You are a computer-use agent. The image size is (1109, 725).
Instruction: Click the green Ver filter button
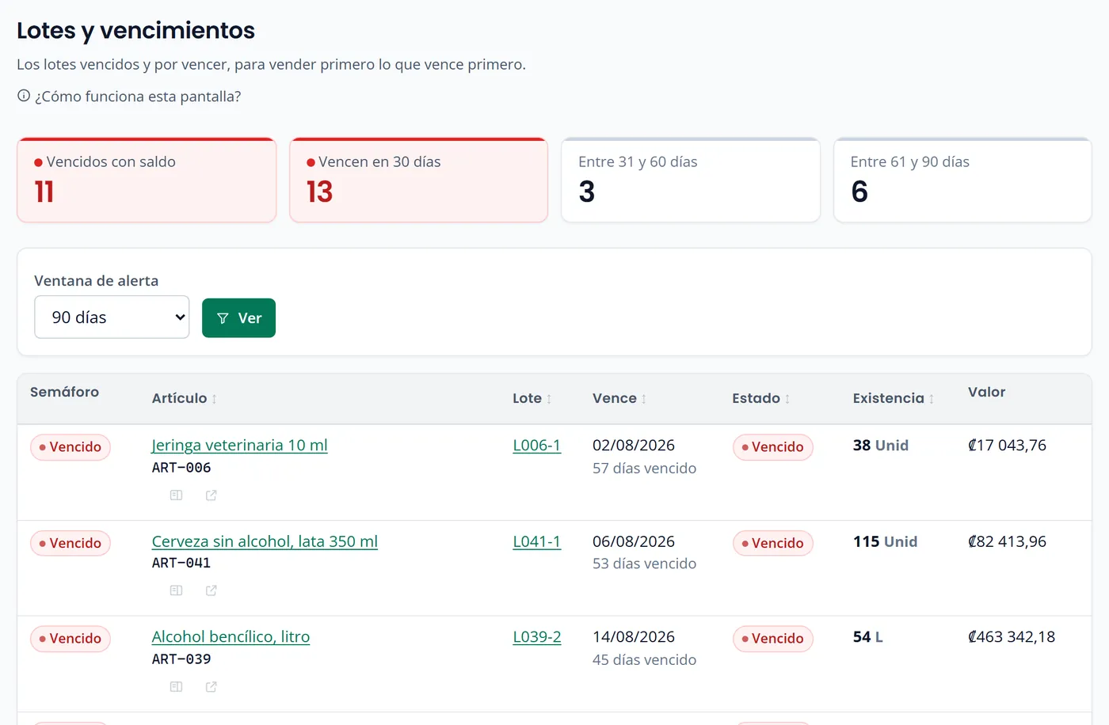click(x=238, y=318)
